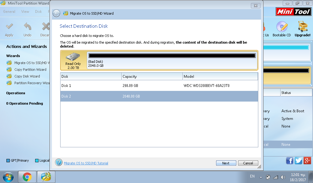Open the Windows Start menu
Viewport: 313px width, 183px height.
8,177
